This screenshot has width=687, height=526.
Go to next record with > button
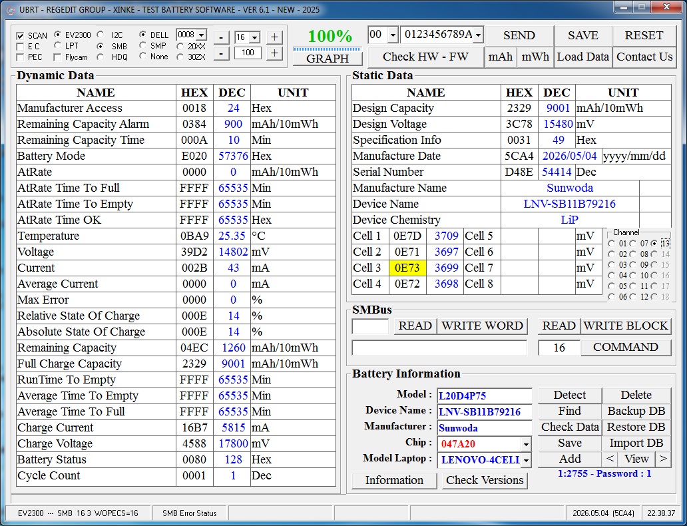pyautogui.click(x=663, y=459)
